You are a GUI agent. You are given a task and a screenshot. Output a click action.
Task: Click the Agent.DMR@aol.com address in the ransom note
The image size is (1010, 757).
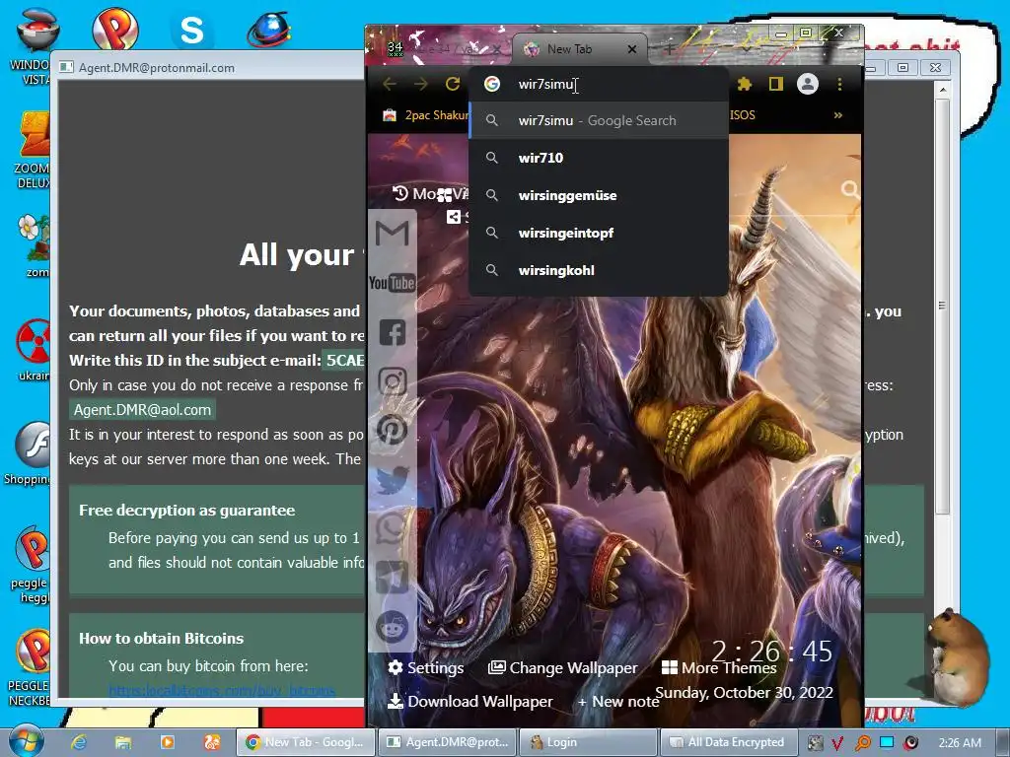pyautogui.click(x=142, y=409)
